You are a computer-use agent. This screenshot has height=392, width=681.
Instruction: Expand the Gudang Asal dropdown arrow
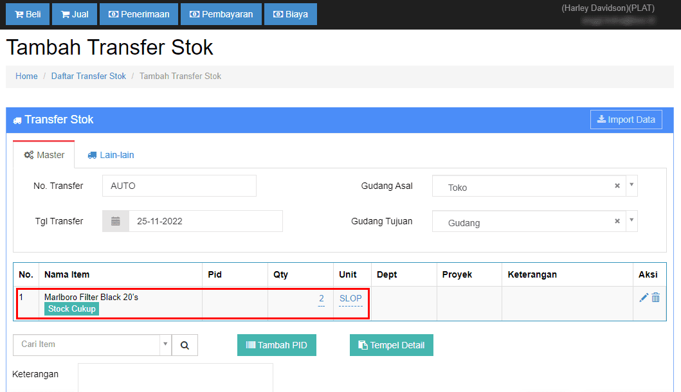(631, 186)
